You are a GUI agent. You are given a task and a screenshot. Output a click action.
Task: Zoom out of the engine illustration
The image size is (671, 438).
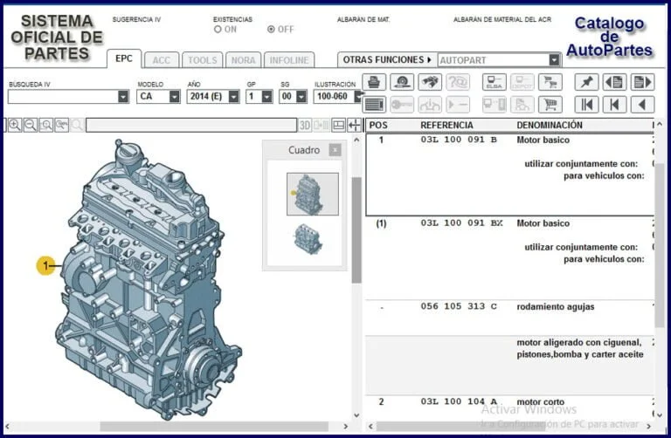[x=31, y=126]
